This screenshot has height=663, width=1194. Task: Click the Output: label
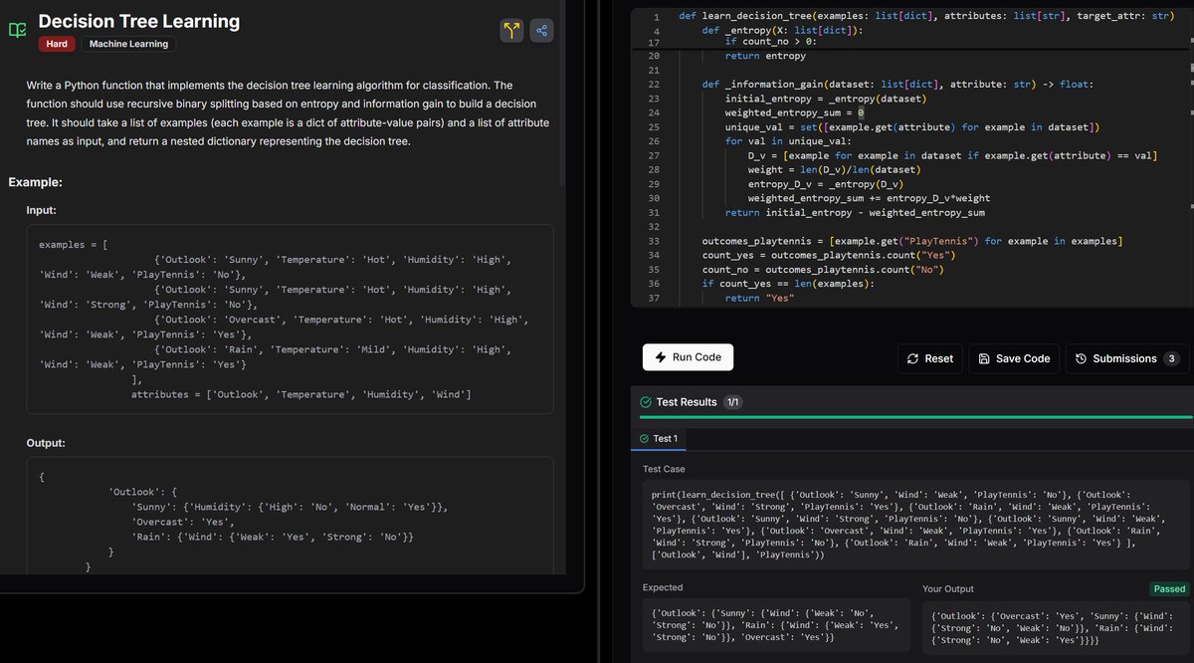point(46,442)
